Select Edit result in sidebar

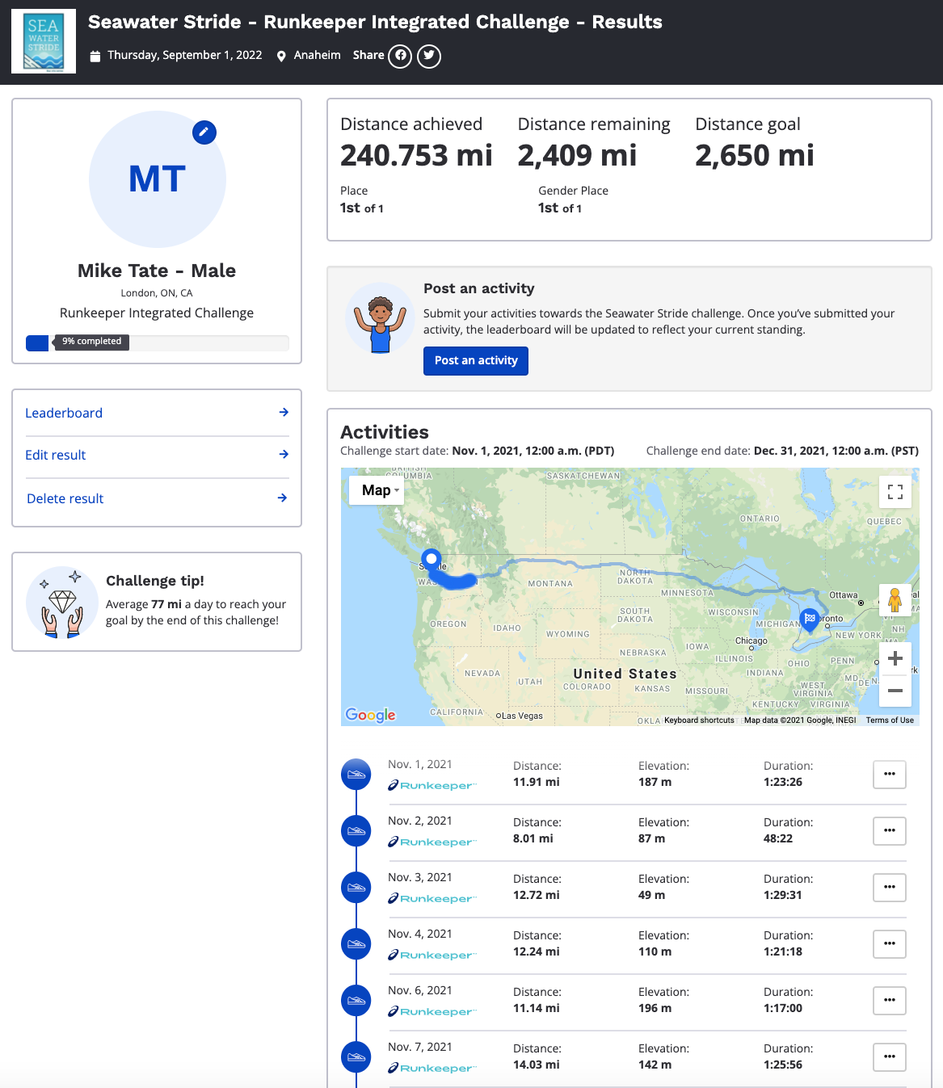point(157,455)
